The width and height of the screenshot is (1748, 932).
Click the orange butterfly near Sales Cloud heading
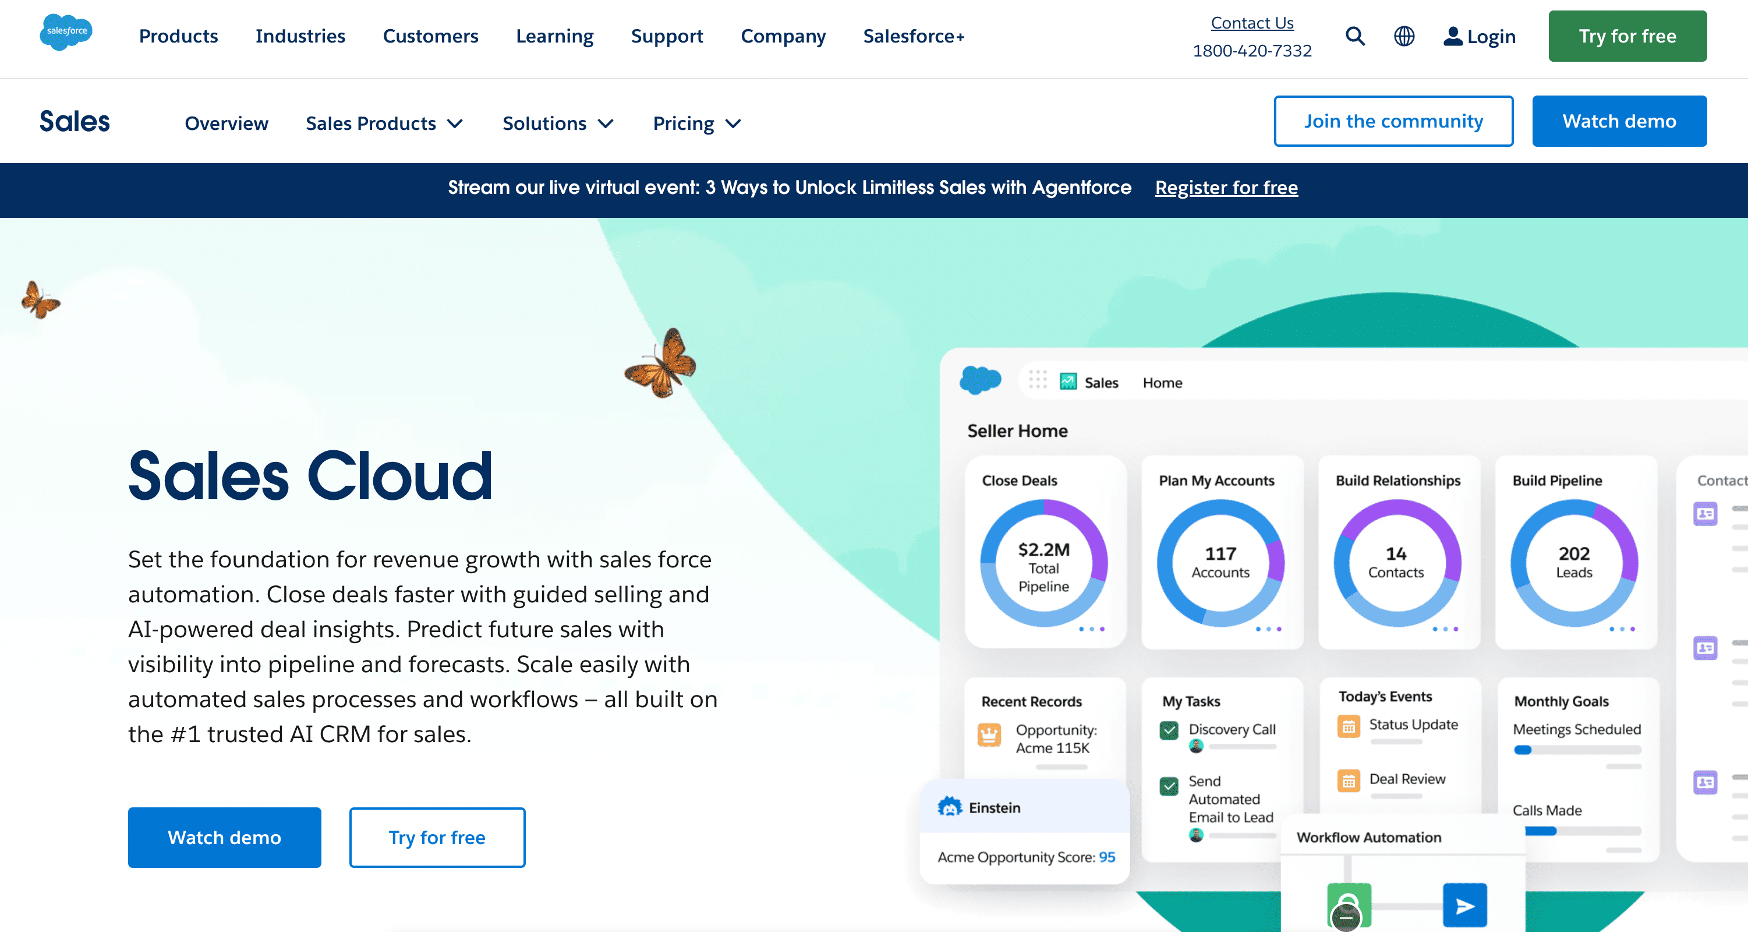click(661, 363)
